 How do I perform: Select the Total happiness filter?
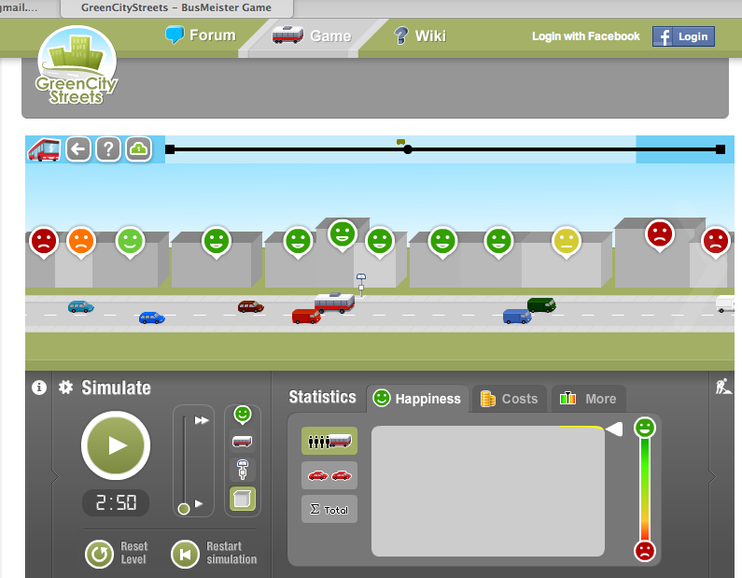(x=329, y=509)
